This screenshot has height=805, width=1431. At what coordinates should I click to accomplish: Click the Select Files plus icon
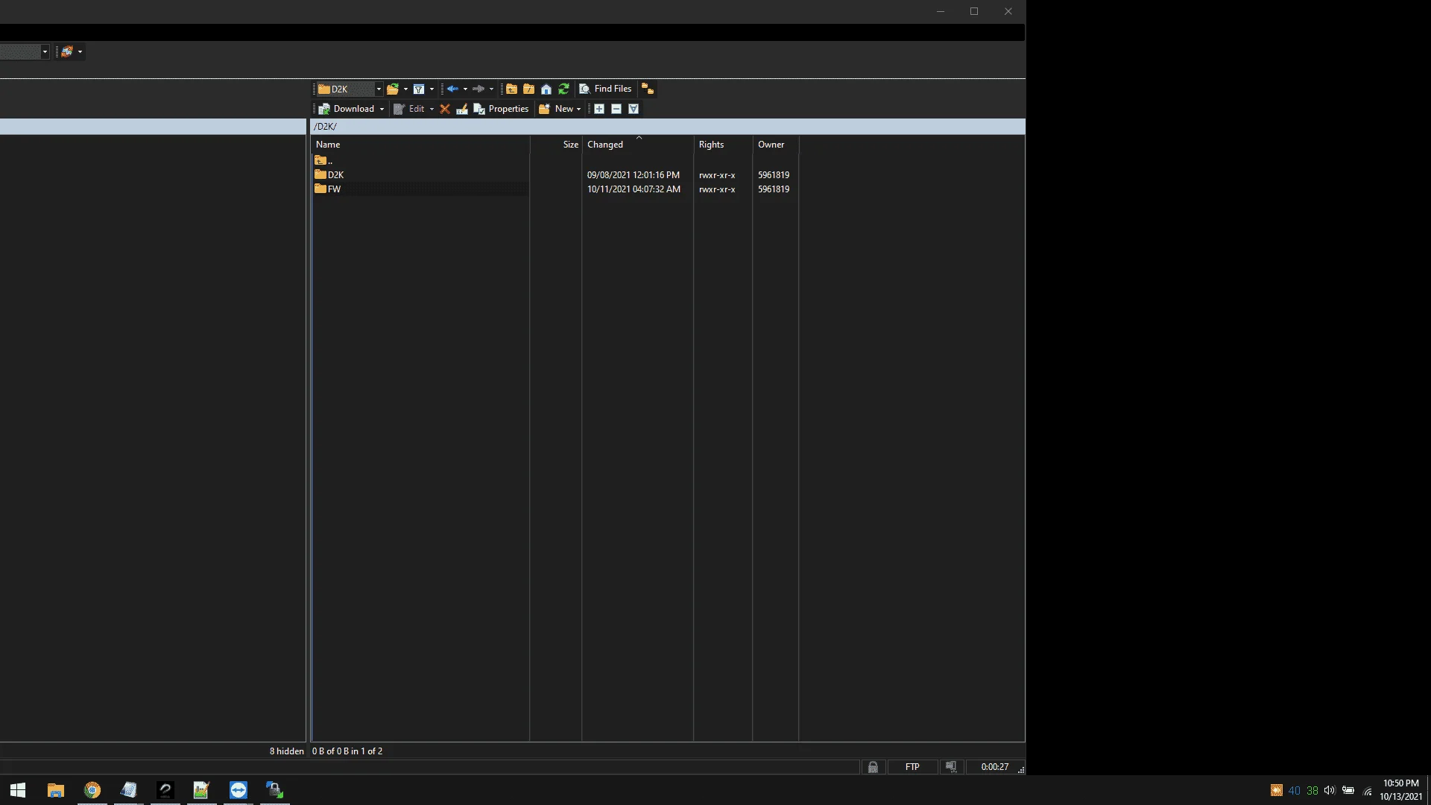pyautogui.click(x=598, y=109)
